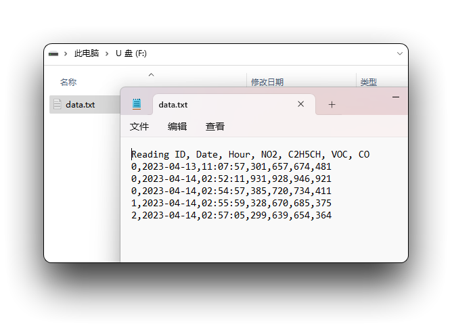The height and width of the screenshot is (328, 452).
Task: Open the 编辑 menu
Action: click(177, 126)
